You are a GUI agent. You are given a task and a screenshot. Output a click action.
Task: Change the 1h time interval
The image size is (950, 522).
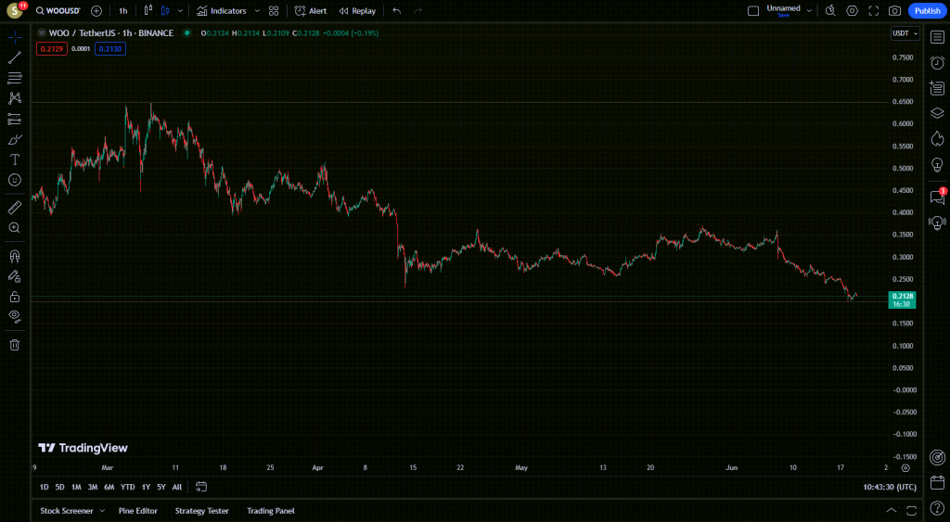(123, 11)
